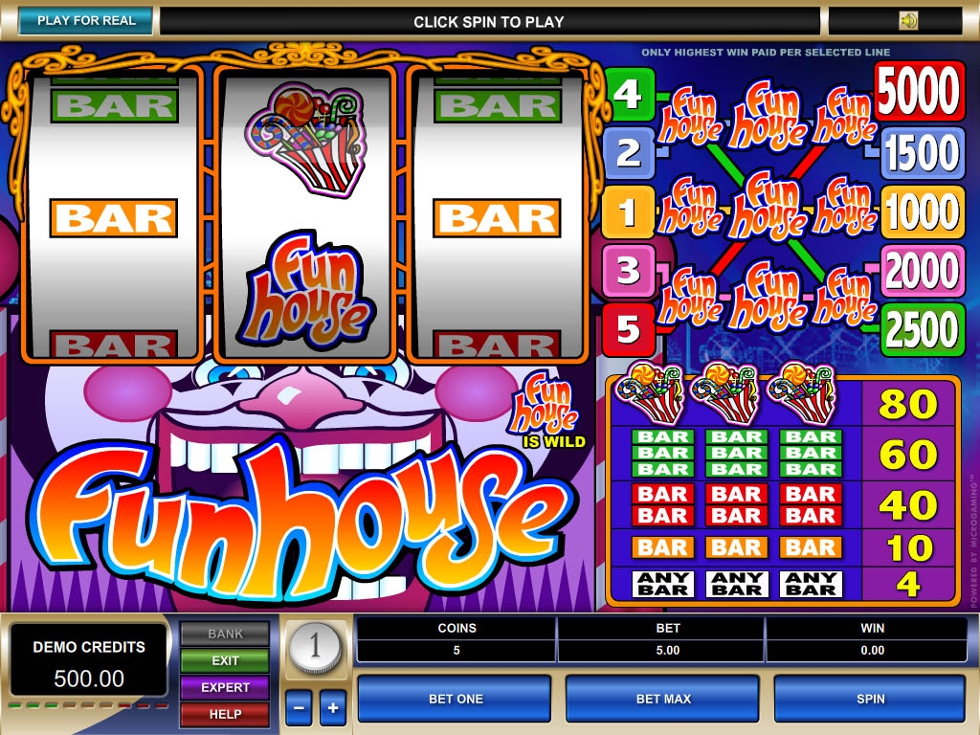The image size is (980, 735).
Task: Click the silver coin size icon
Action: click(315, 646)
